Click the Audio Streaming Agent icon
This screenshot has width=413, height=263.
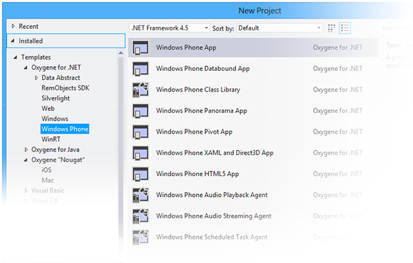coord(140,216)
